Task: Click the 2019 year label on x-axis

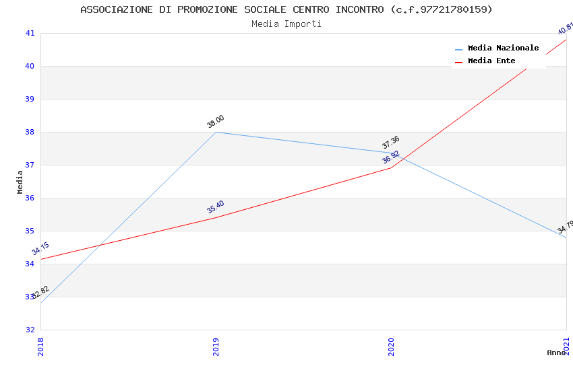Action: (216, 346)
